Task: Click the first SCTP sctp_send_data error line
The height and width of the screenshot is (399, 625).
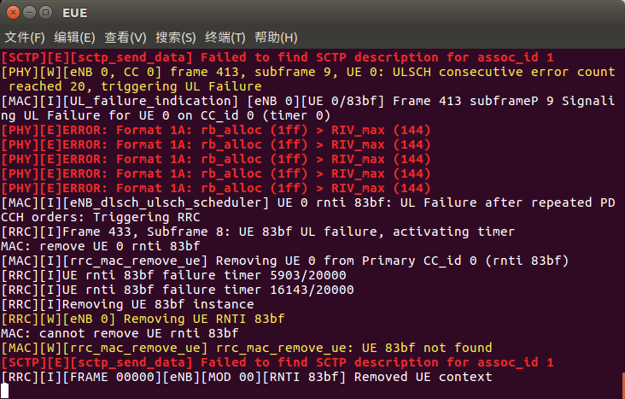Action: (277, 57)
